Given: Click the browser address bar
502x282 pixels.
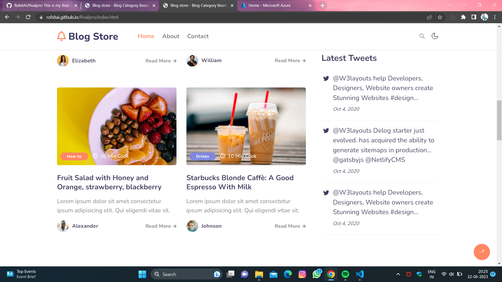Looking at the screenshot, I should tap(105, 17).
